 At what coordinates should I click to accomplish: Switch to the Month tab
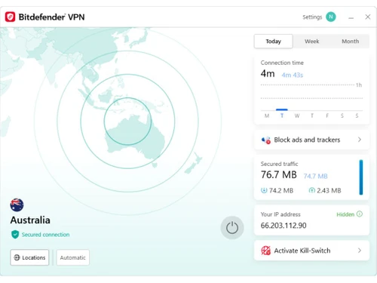pos(350,42)
